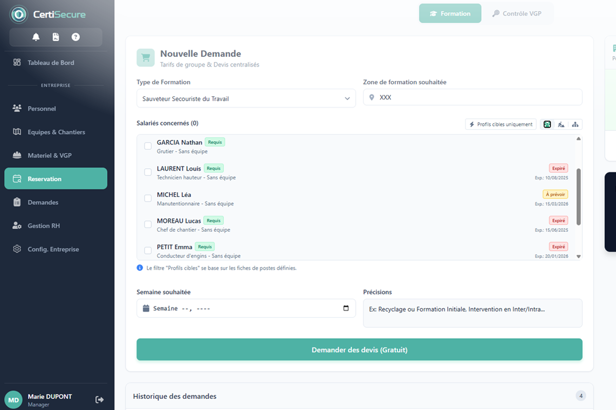Image resolution: width=616 pixels, height=410 pixels.
Task: Click Demander des devis (Gratuit) button
Action: [359, 350]
